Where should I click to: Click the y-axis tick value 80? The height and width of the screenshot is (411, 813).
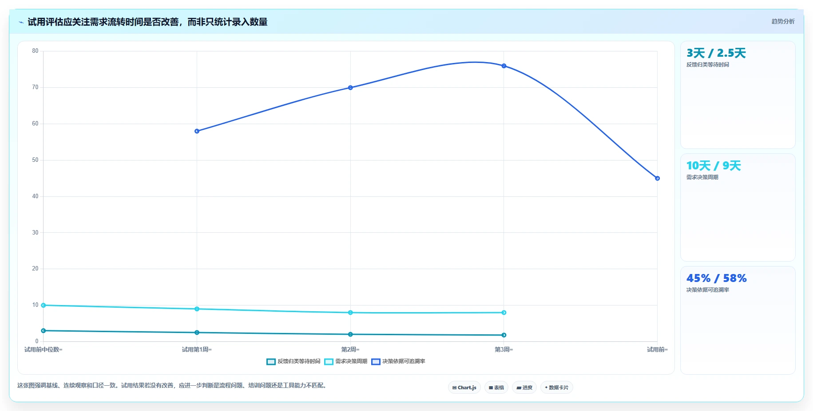tap(35, 51)
